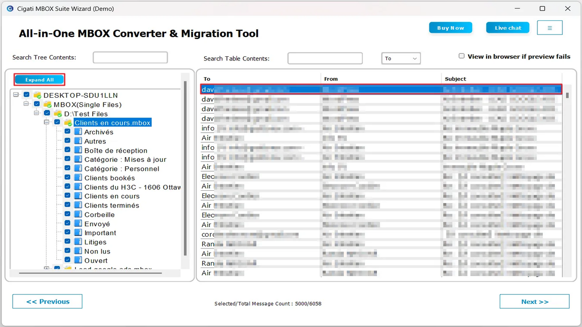Viewport: 582px width, 327px height.
Task: Open the hamburger menu icon
Action: click(x=550, y=28)
